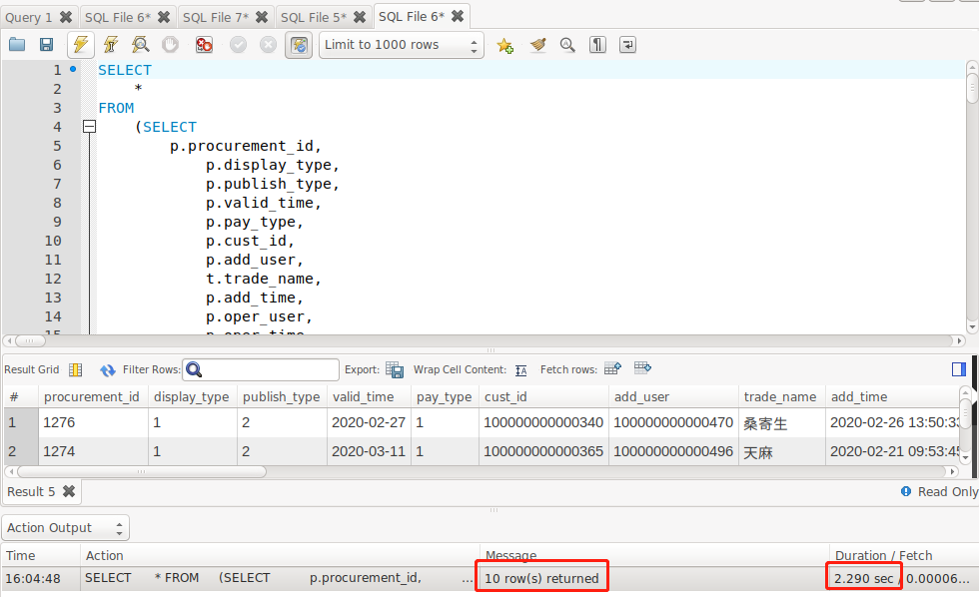The image size is (979, 597).
Task: Commit transaction with the checkmark icon
Action: coord(238,44)
